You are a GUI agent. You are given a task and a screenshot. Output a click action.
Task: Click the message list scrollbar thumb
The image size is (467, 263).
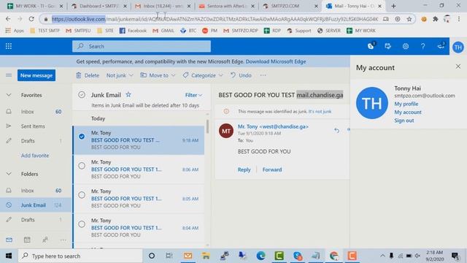(x=207, y=126)
